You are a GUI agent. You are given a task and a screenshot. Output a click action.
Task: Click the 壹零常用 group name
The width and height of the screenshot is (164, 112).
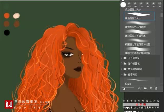133,75
